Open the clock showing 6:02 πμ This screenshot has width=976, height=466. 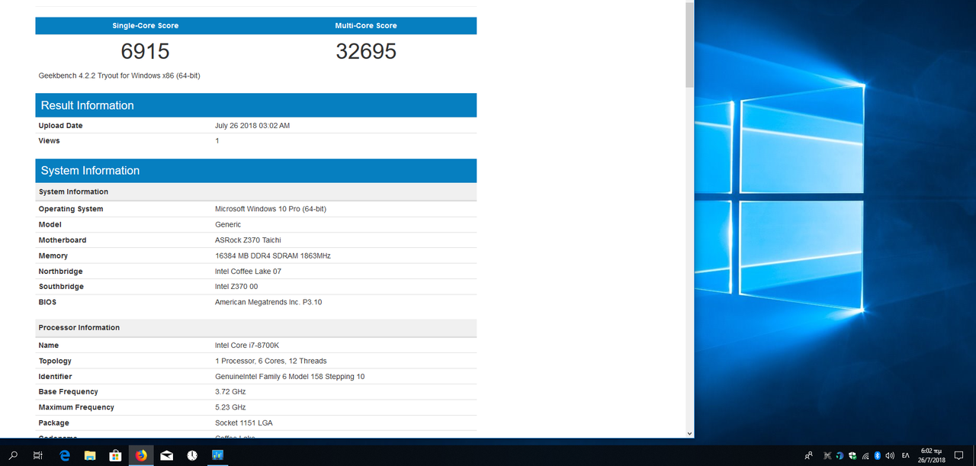[933, 455]
